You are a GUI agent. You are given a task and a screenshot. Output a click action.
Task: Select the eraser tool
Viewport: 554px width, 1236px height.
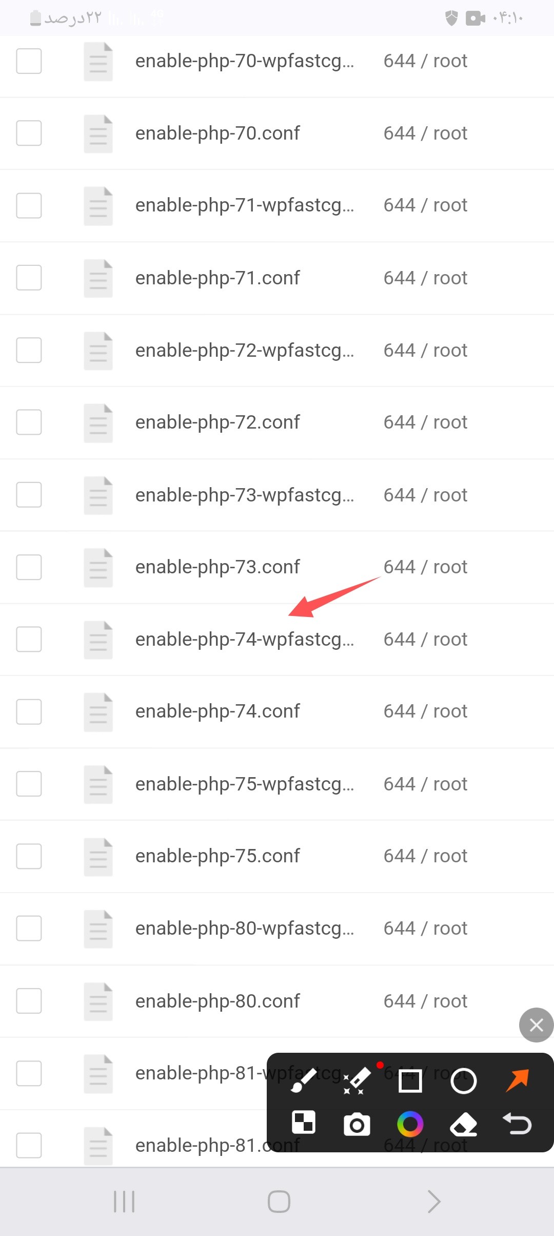(x=464, y=1125)
